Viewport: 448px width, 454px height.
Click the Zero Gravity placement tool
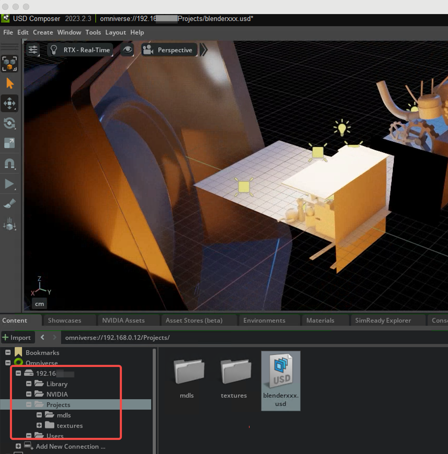(x=10, y=224)
